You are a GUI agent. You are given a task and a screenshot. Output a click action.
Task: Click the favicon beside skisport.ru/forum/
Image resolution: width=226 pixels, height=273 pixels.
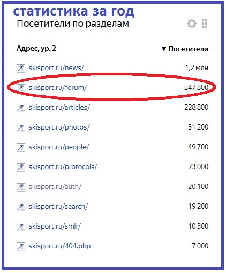tap(21, 88)
